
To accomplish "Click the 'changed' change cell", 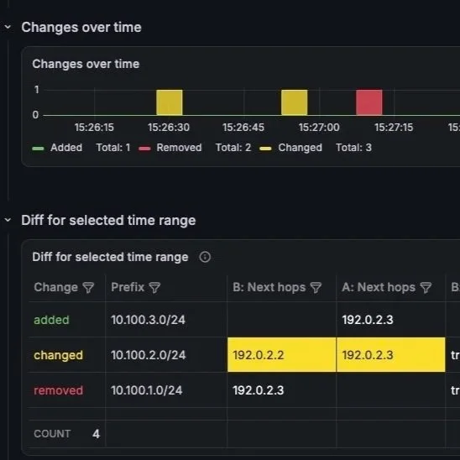I will (x=59, y=355).
